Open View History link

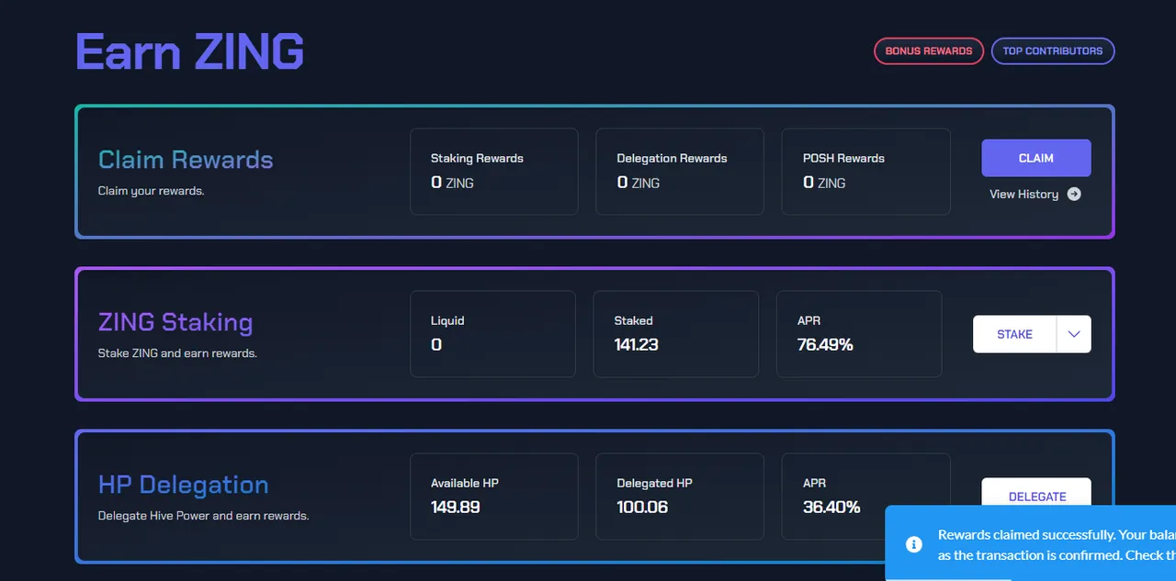click(x=1023, y=195)
